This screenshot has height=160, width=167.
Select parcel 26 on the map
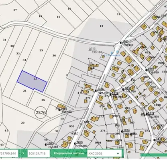pos(43,100)
